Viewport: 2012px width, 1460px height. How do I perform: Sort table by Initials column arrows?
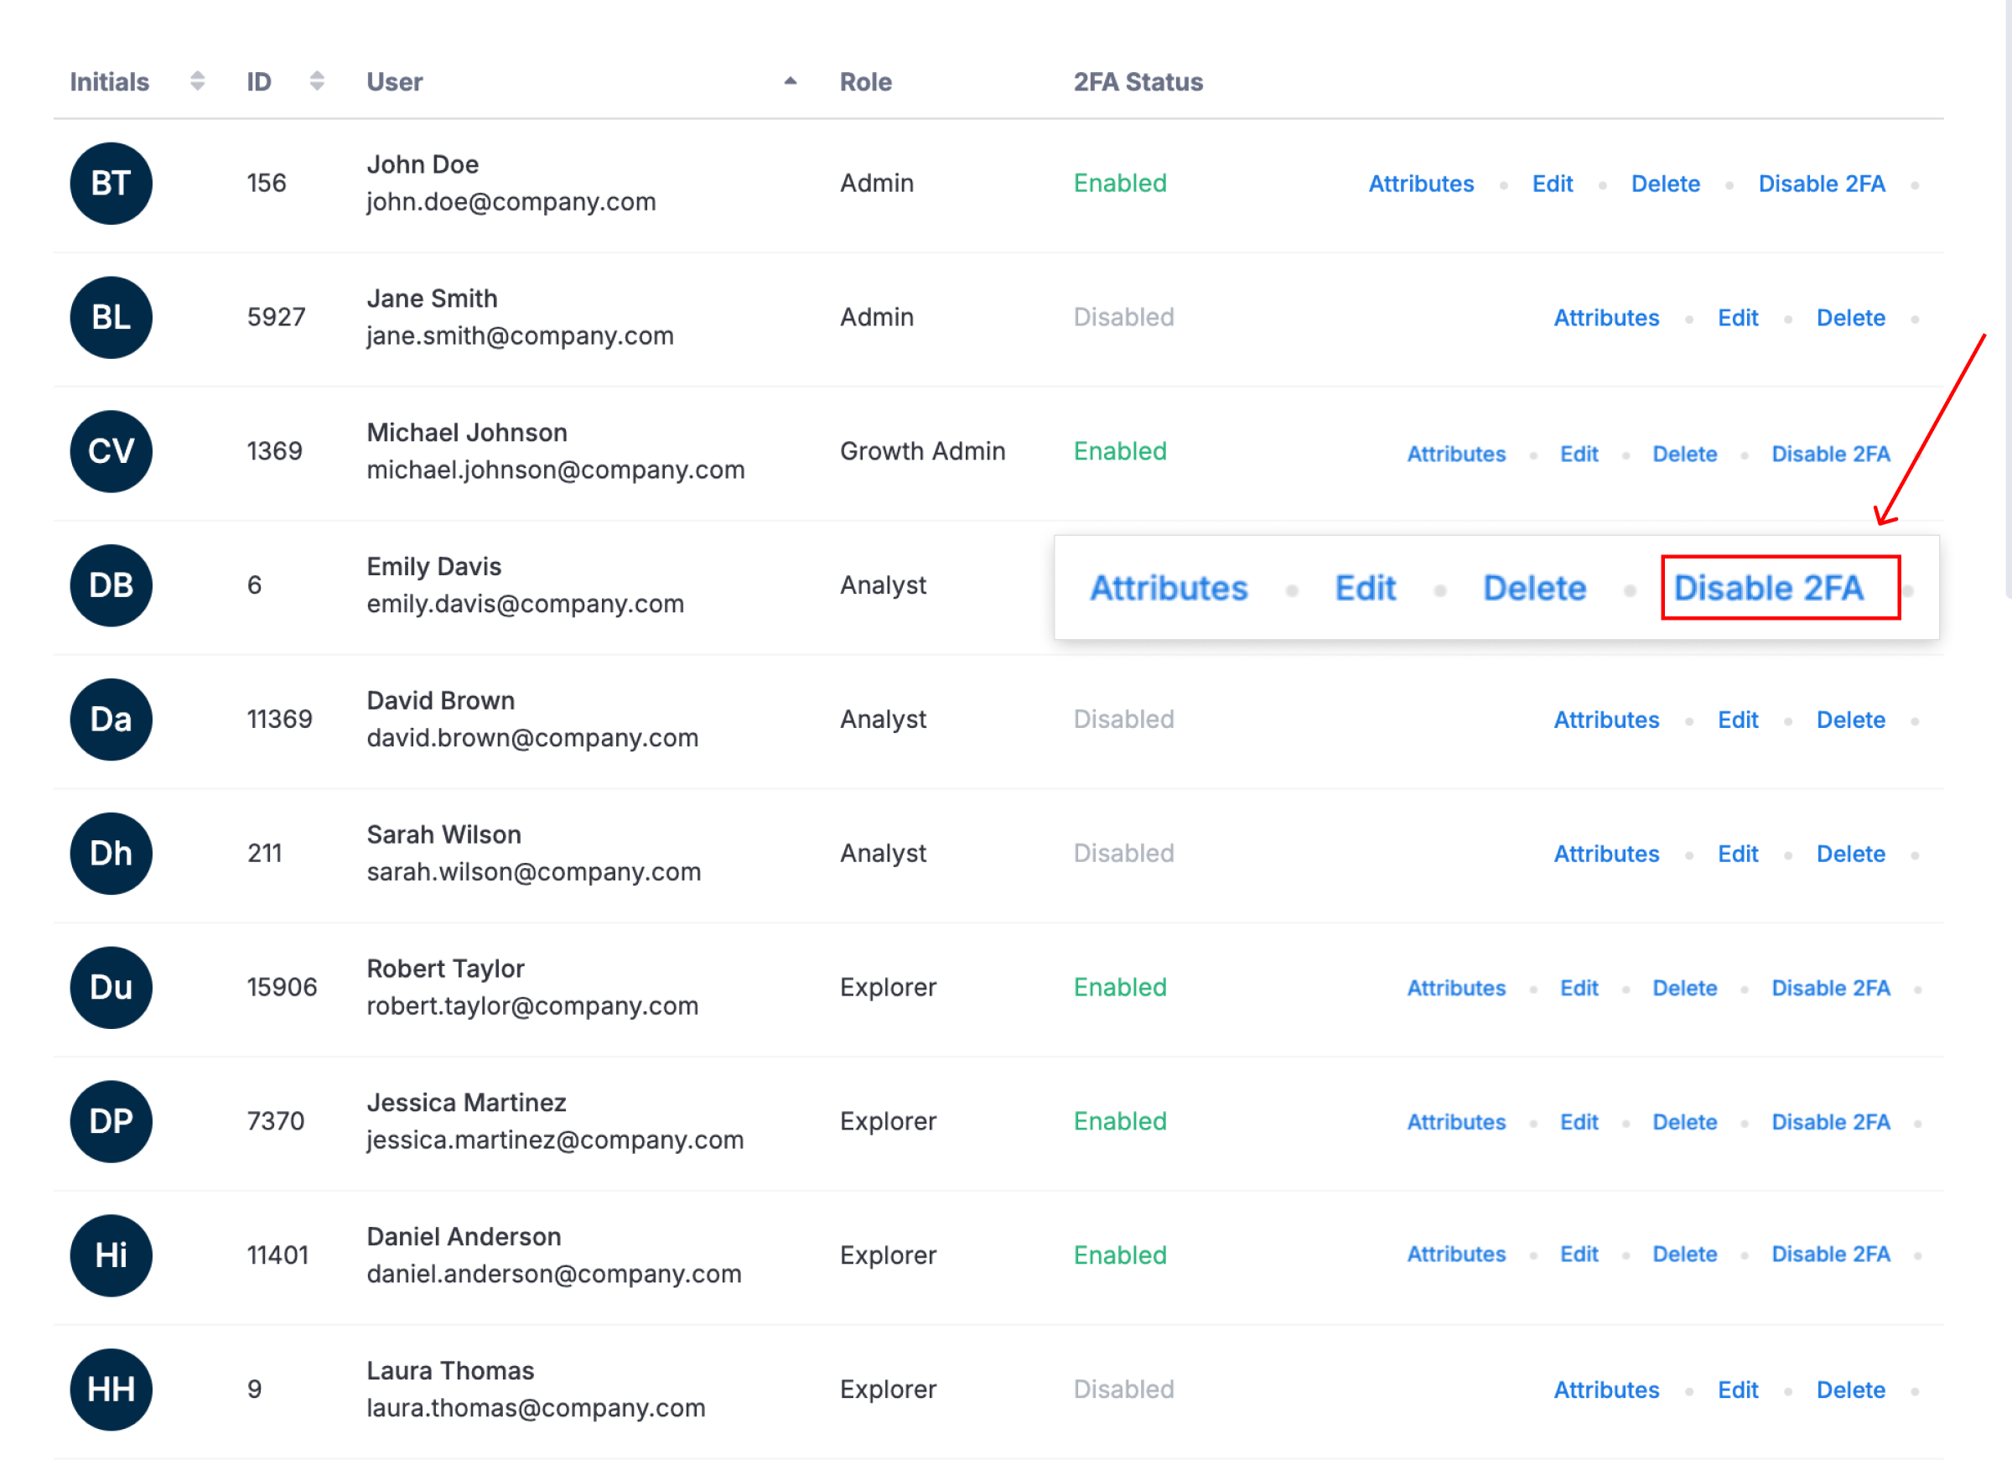(197, 81)
